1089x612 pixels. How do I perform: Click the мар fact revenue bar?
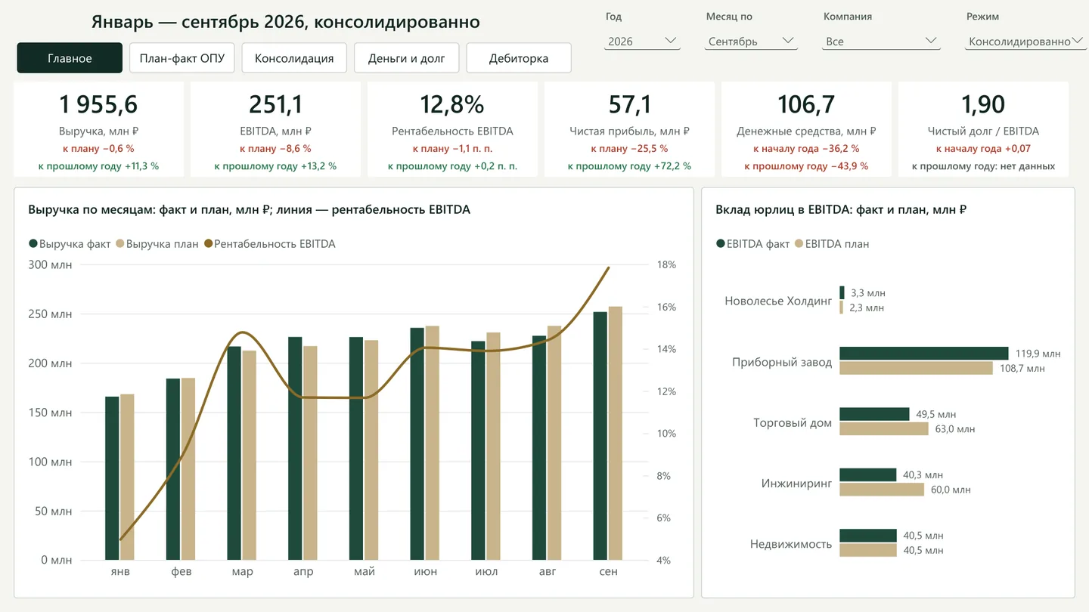234,453
